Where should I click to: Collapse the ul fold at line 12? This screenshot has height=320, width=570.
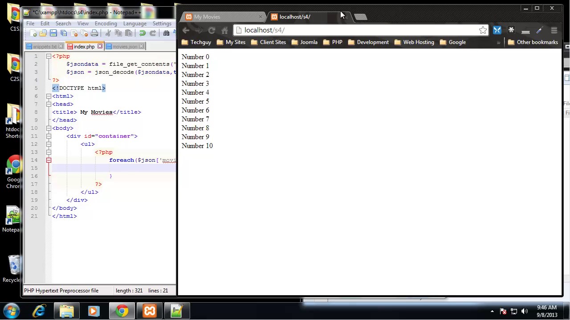coord(49,144)
